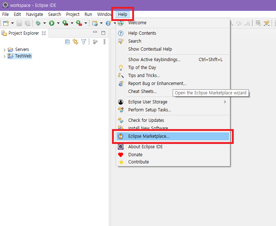Expand the Servers tree node
This screenshot has height=226, width=276.
[5, 50]
